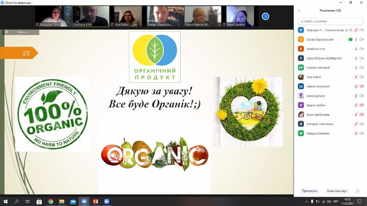This screenshot has height=206, width=367.
Task: Click the muted microphone icon for Віка Камбулова
Action: [356, 114]
